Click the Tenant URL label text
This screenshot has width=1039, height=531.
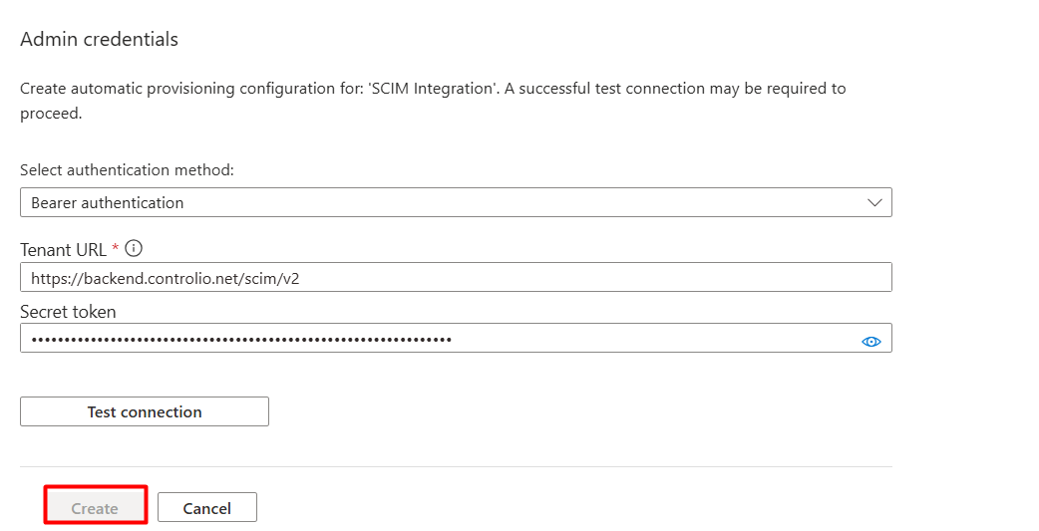pos(63,250)
